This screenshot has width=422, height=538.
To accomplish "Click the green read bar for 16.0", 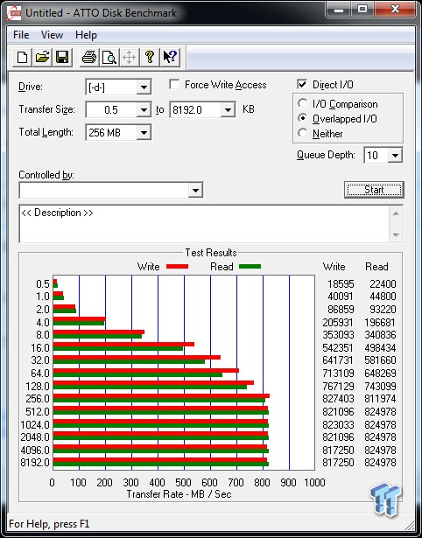I will tap(118, 348).
